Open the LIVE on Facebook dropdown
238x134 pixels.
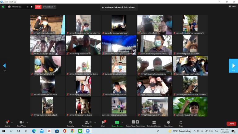[x=49, y=7]
